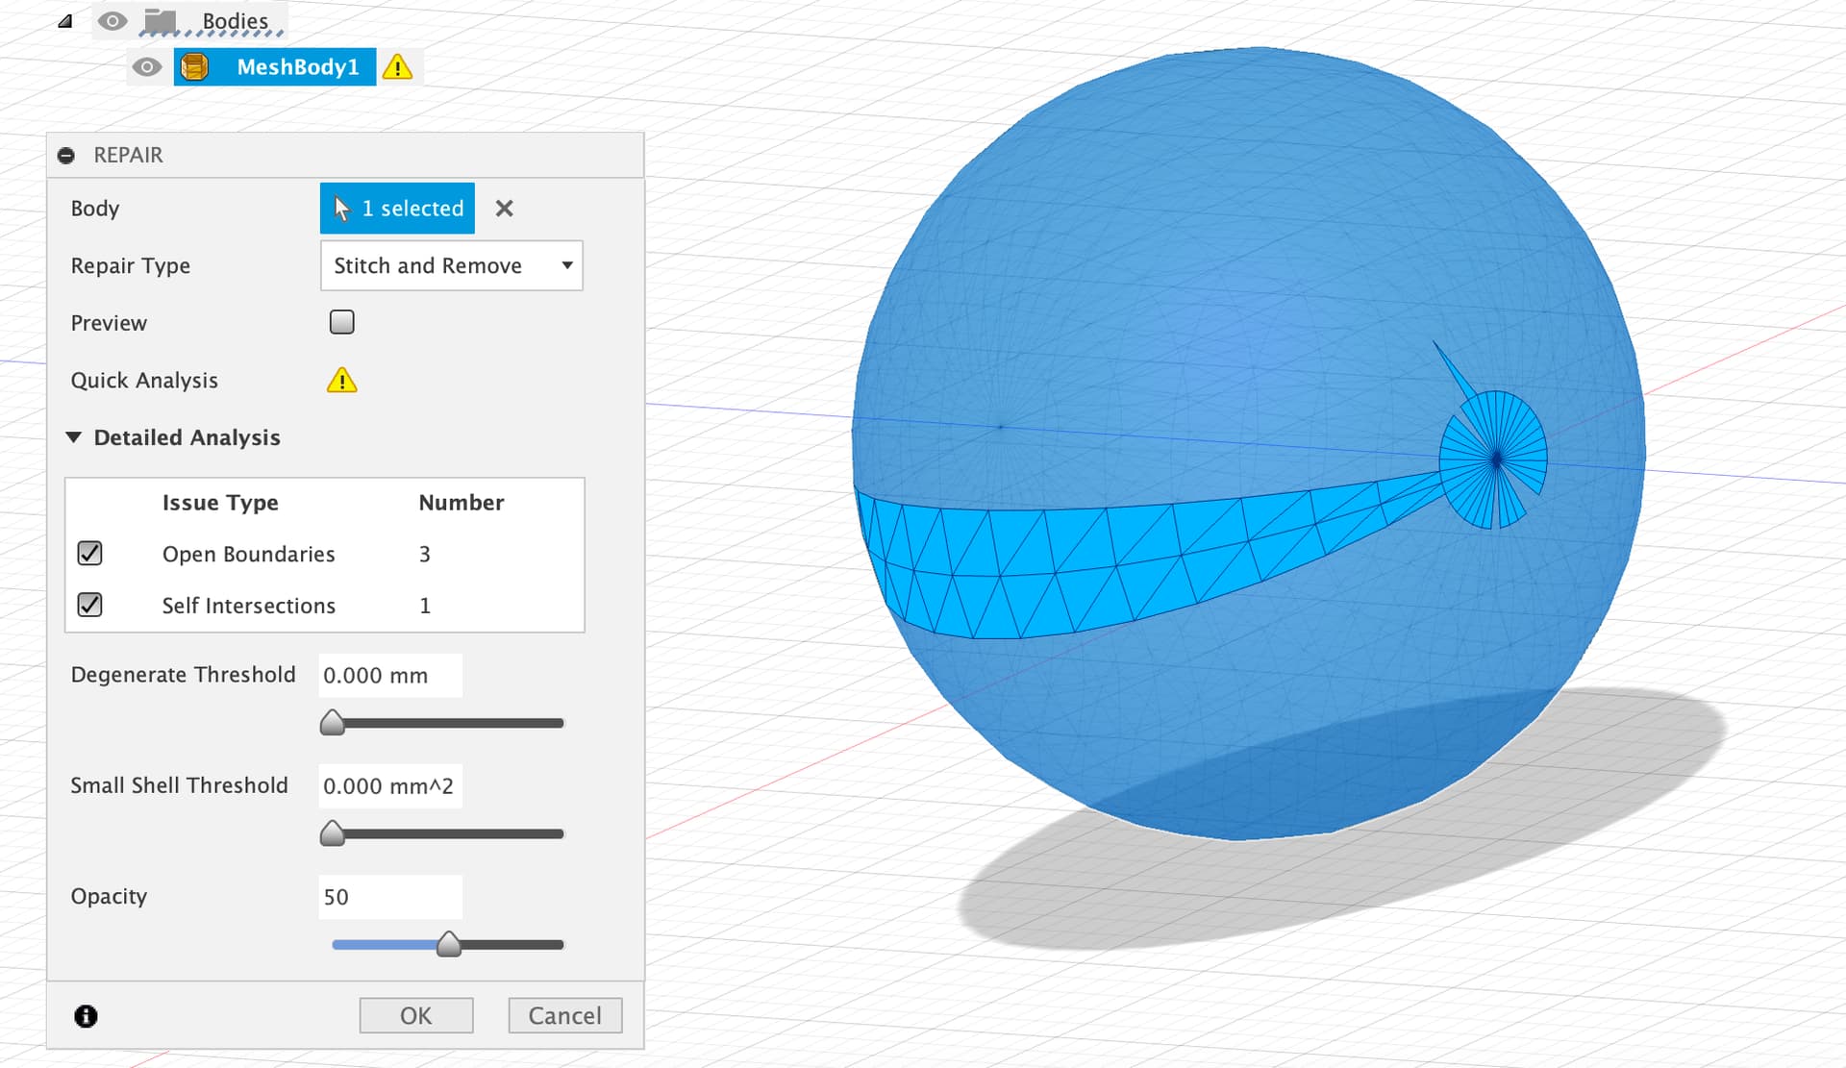Enable the Preview checkbox

tap(341, 322)
